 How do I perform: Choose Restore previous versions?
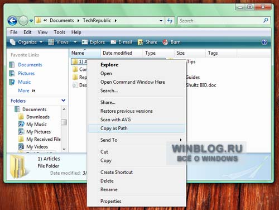pyautogui.click(x=137, y=111)
